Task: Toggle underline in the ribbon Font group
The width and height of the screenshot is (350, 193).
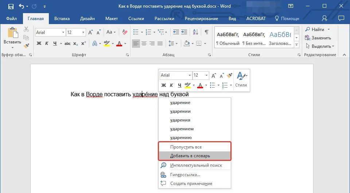Action: [55, 43]
